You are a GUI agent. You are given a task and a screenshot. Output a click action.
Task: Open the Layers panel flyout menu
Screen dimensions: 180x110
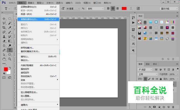177,64
